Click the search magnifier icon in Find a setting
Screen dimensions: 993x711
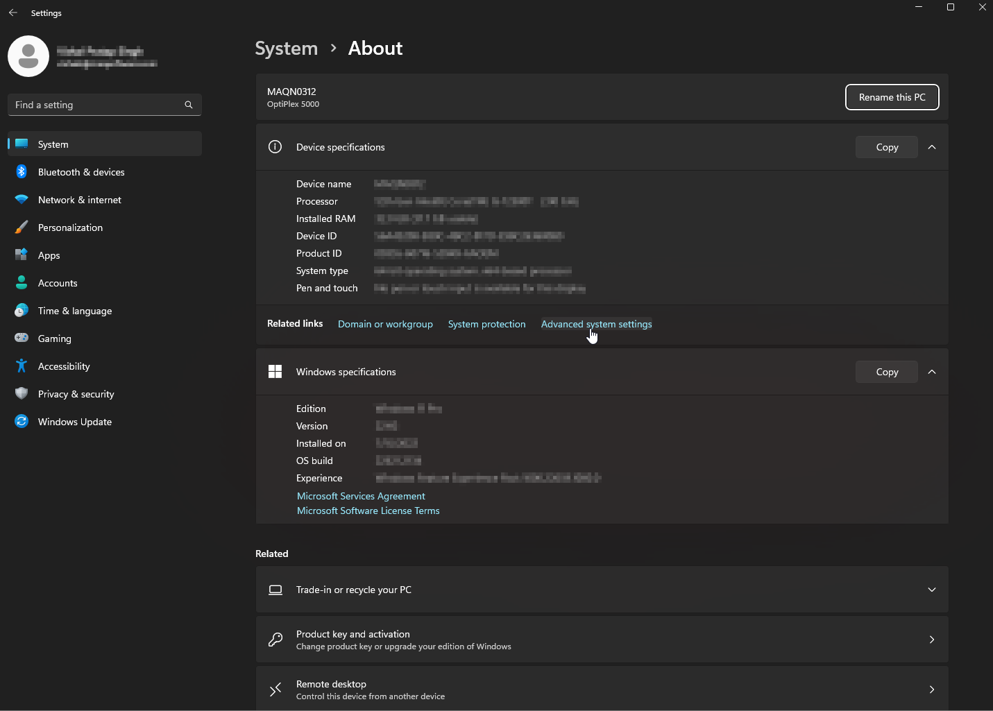click(x=189, y=105)
